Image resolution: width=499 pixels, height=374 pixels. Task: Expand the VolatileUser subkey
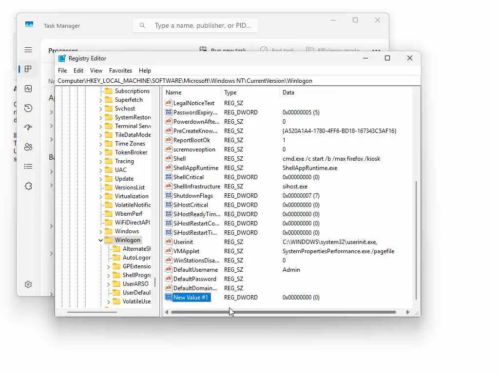tap(109, 301)
